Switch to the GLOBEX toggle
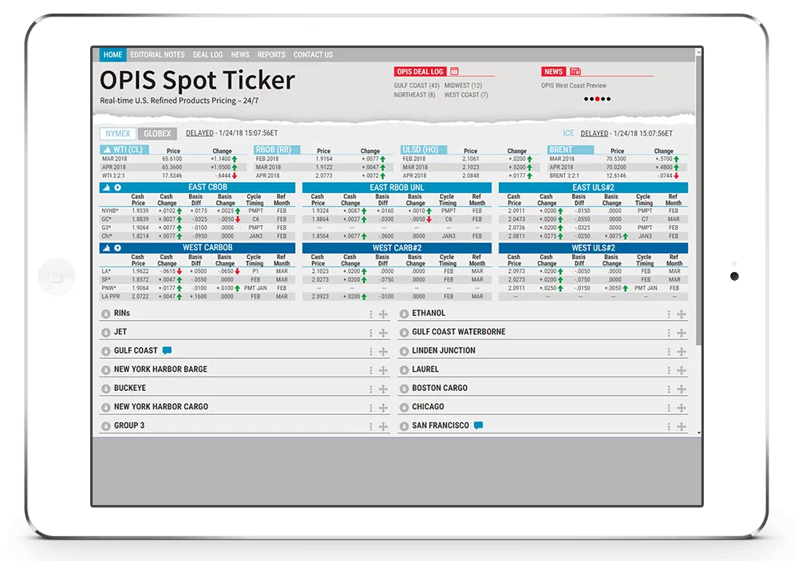This screenshot has height=561, width=798. [157, 133]
